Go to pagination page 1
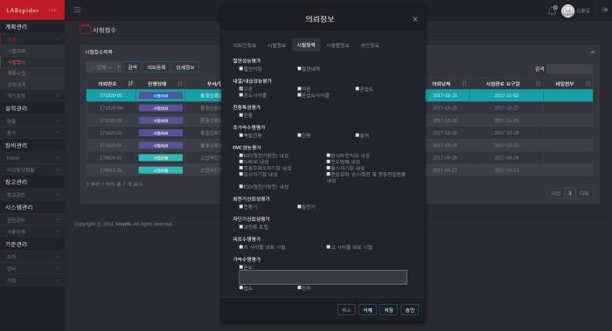612x331 pixels. pos(570,193)
